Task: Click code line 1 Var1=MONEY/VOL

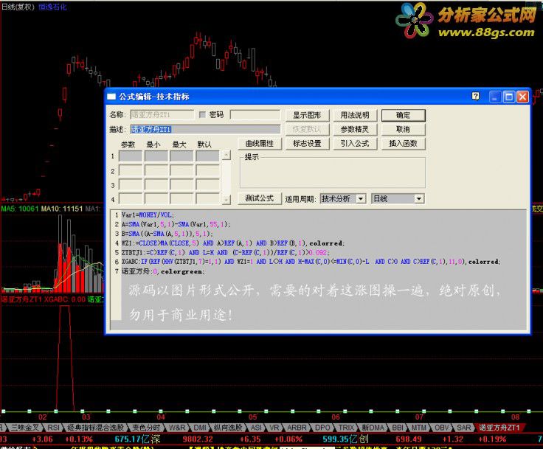Action: tap(148, 215)
